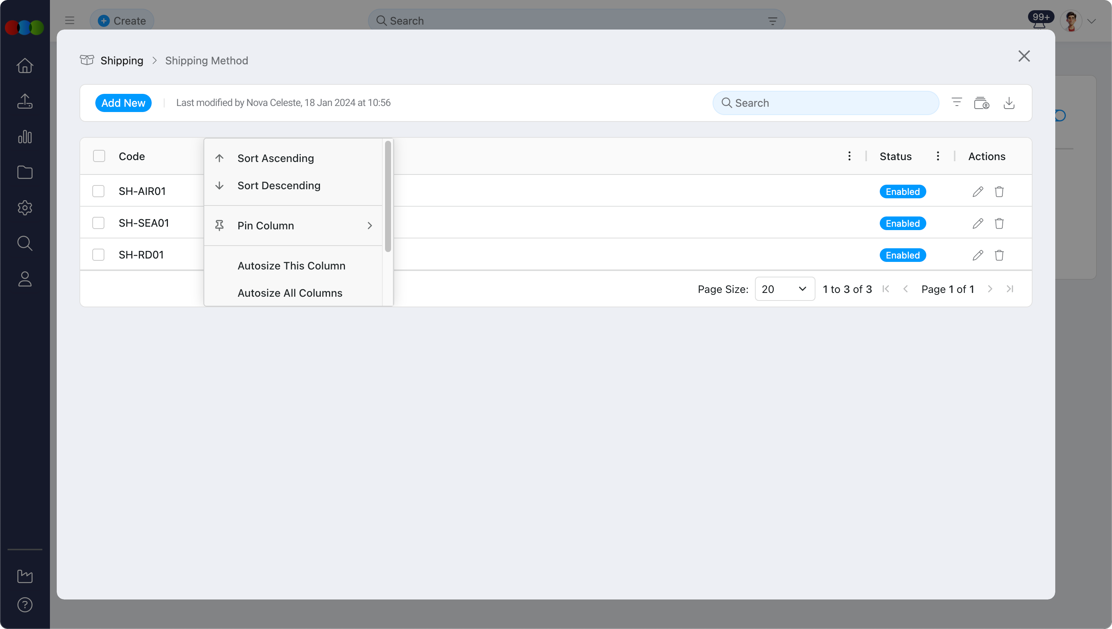
Task: Select Sort Ascending from the column menu
Action: [x=276, y=158]
